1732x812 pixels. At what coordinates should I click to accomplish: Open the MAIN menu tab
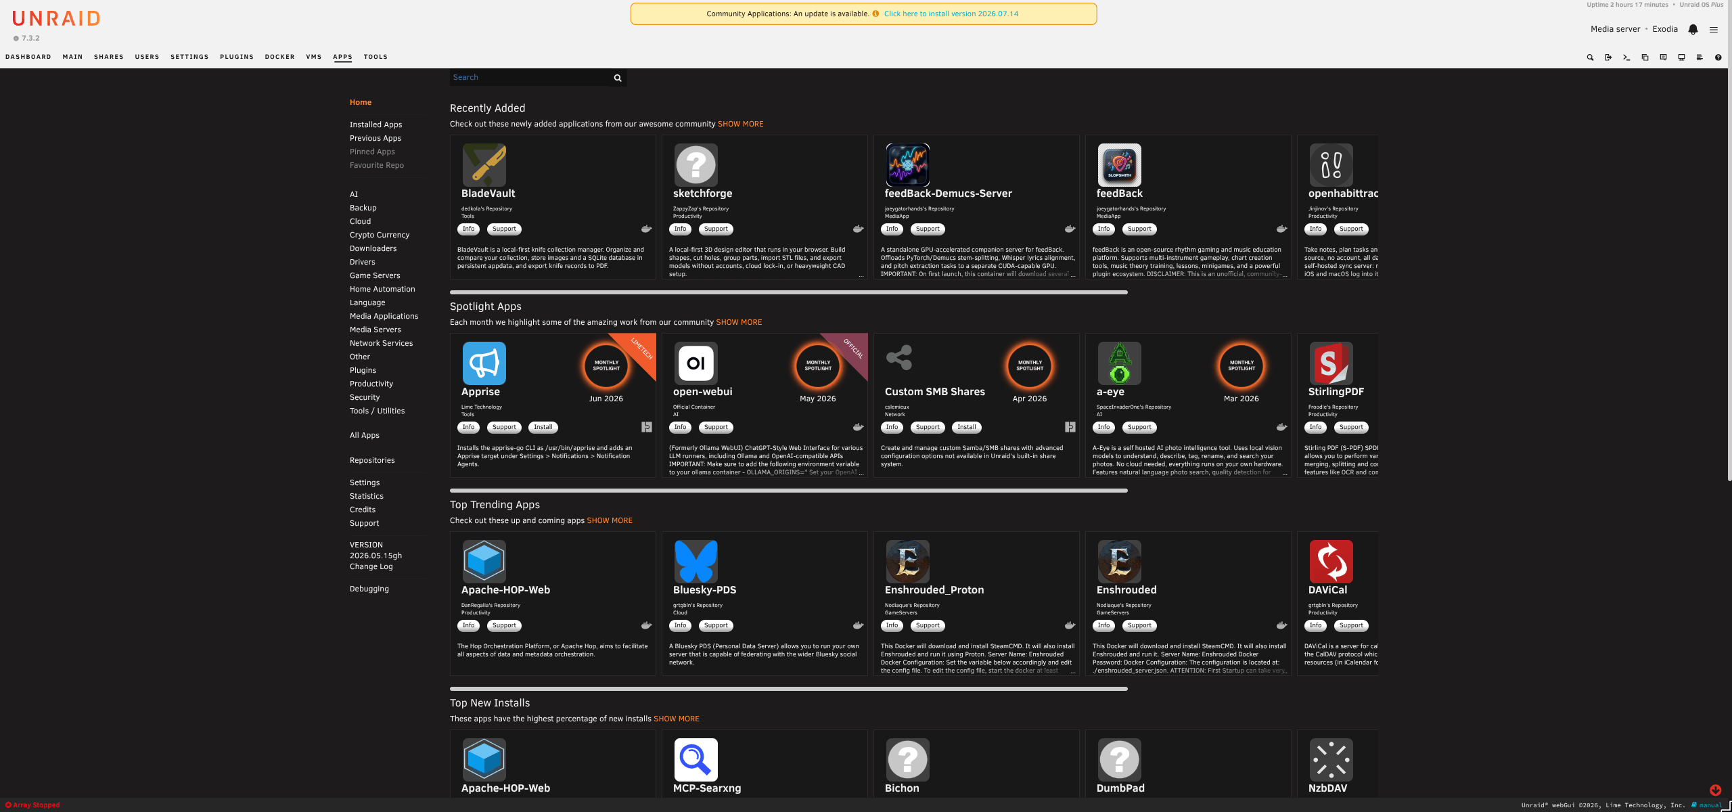[x=72, y=57]
